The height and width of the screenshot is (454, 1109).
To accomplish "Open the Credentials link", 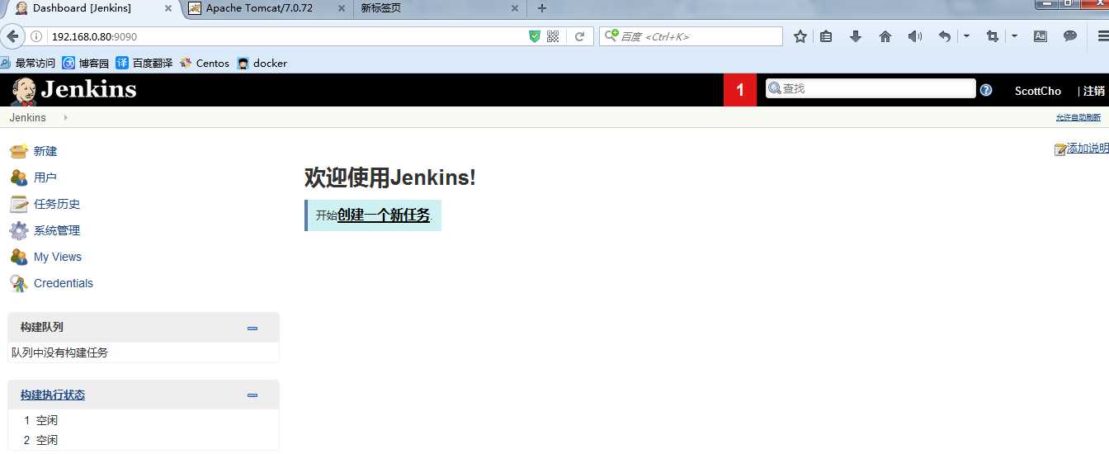I will 64,283.
